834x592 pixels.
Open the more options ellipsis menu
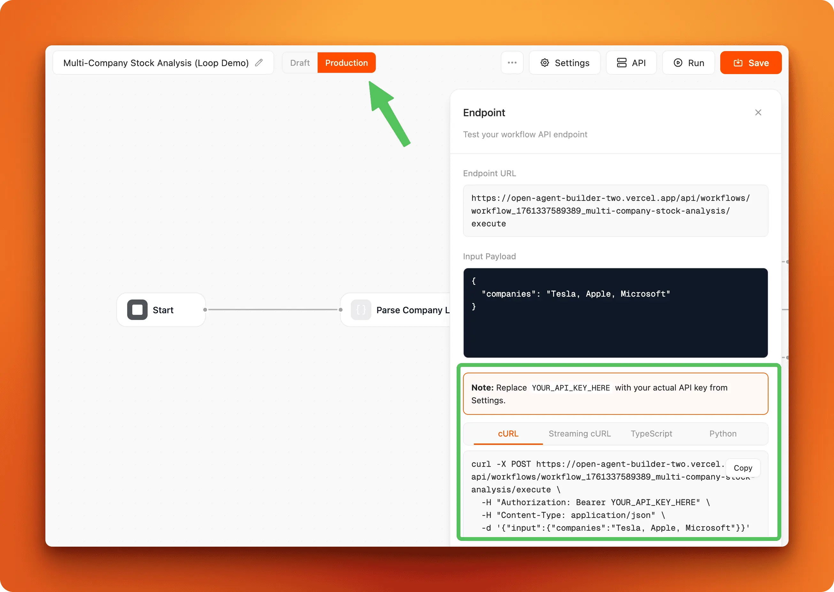coord(512,62)
